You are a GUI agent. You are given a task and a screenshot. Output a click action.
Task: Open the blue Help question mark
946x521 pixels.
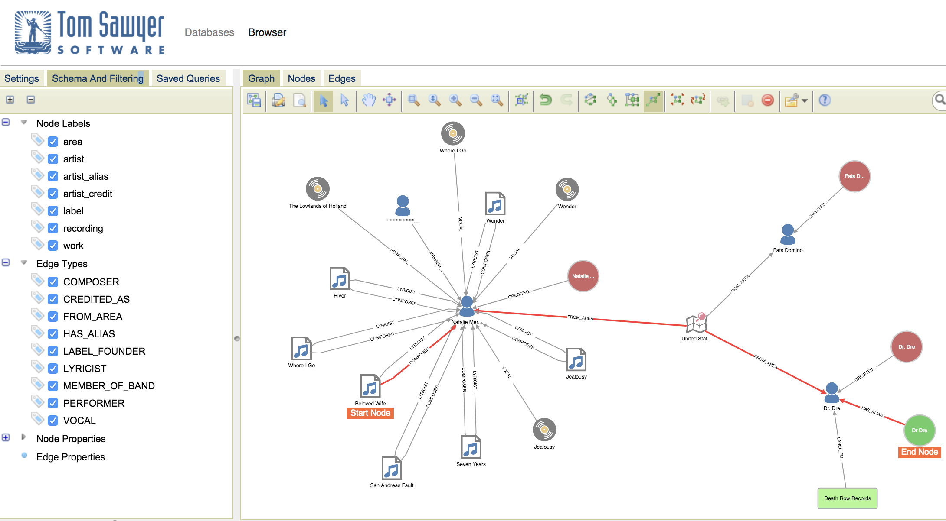tap(825, 100)
